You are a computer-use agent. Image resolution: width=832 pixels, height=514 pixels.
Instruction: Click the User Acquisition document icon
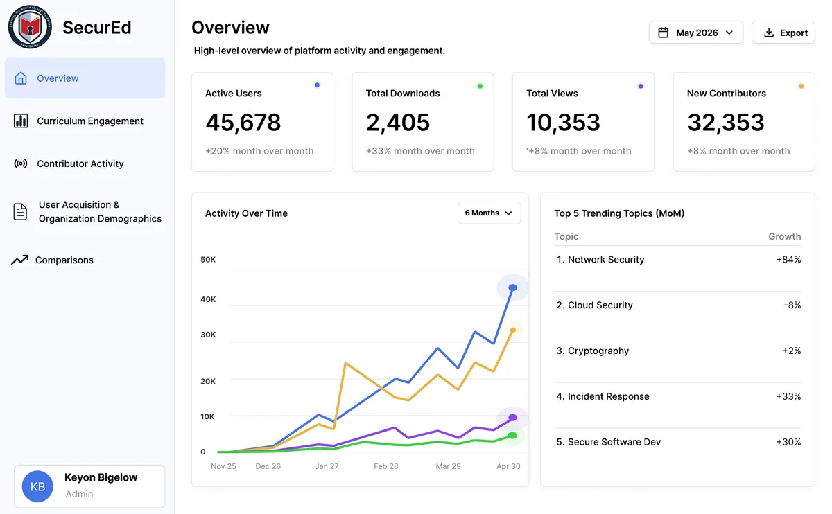[x=21, y=211]
